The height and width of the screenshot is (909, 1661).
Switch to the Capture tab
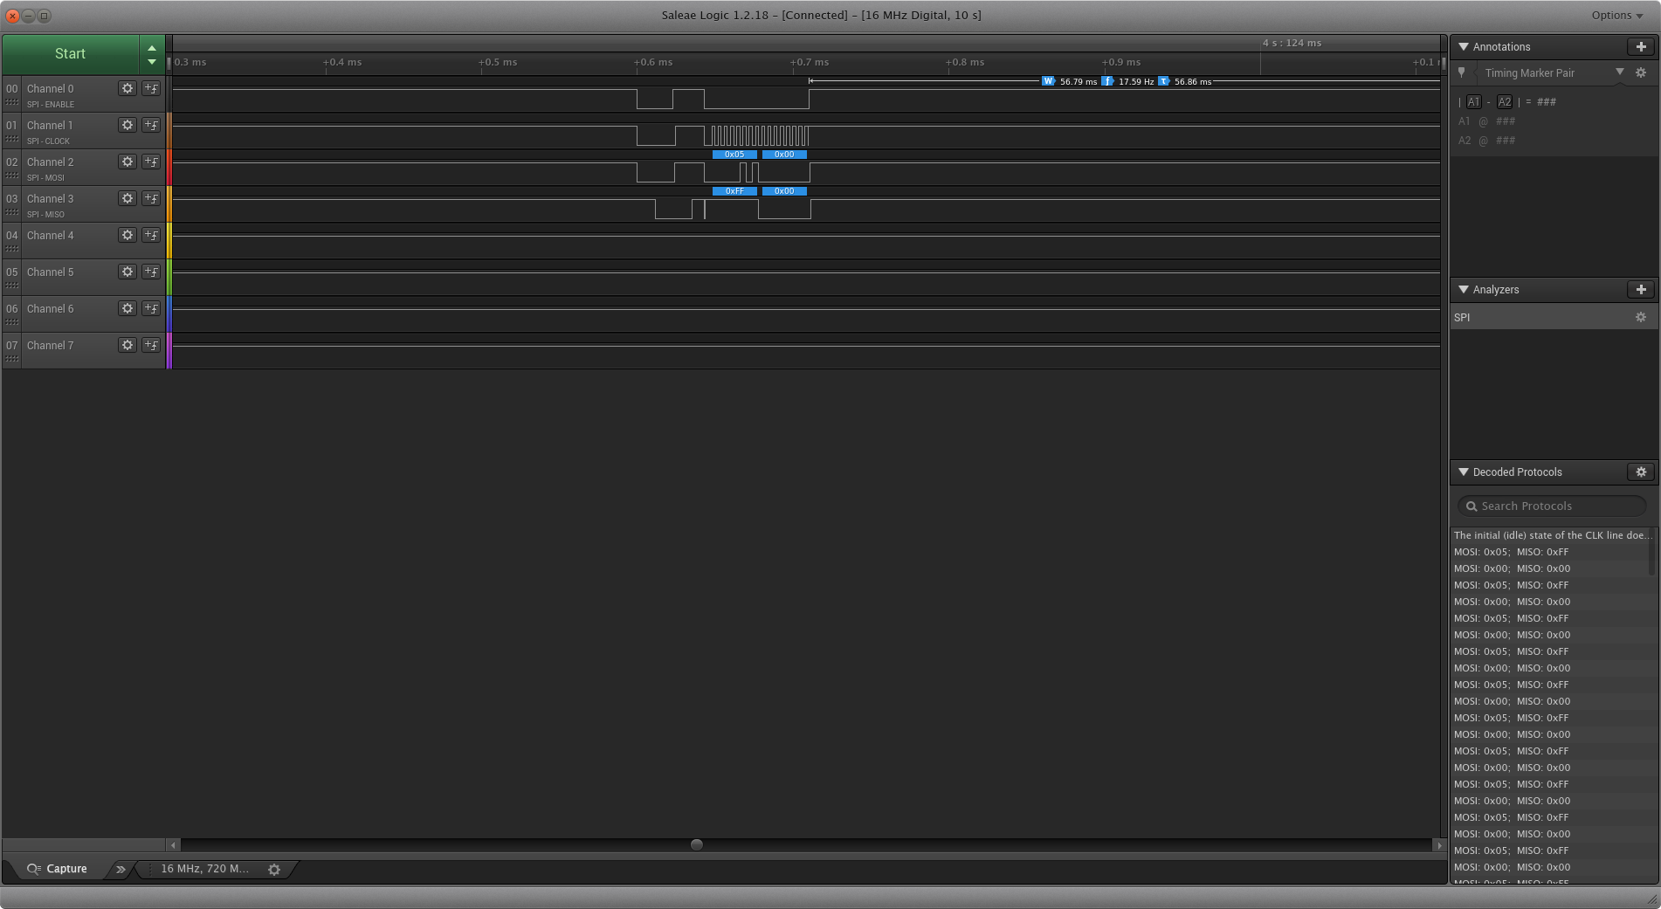click(58, 869)
